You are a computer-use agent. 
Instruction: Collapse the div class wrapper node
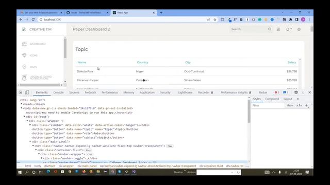pyautogui.click(x=27, y=121)
